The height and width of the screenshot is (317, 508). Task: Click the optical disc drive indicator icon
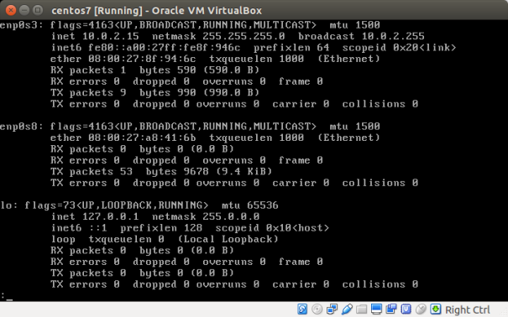(x=317, y=309)
